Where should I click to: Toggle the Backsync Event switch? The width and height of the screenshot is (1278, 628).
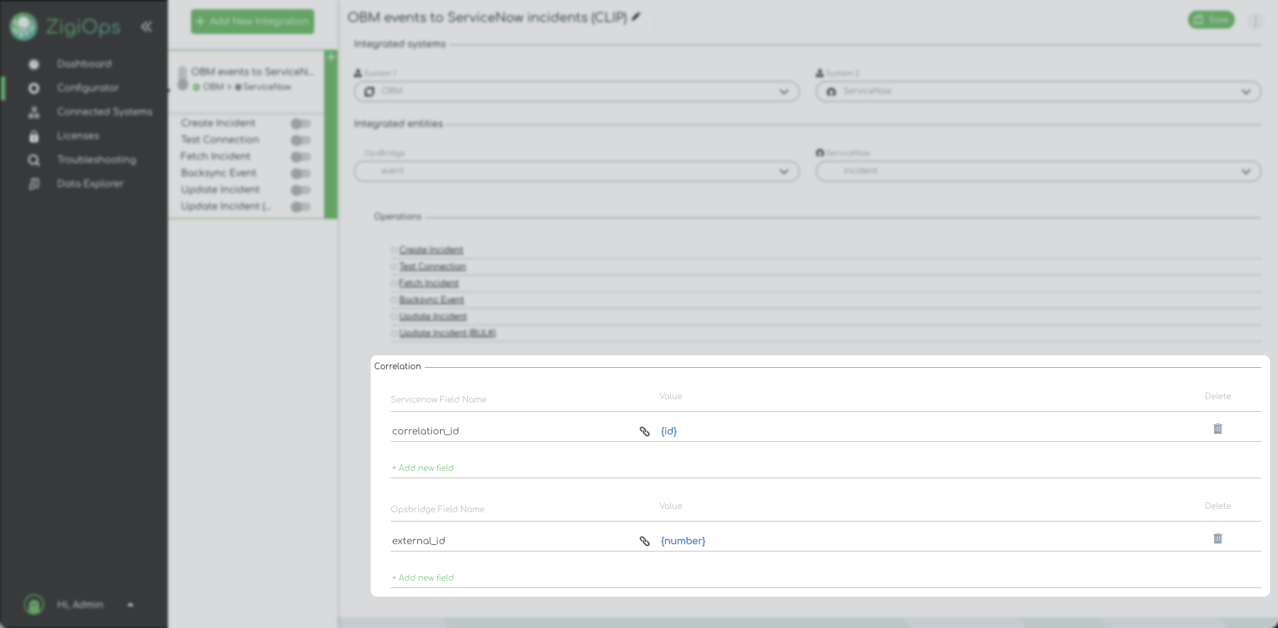(x=300, y=174)
